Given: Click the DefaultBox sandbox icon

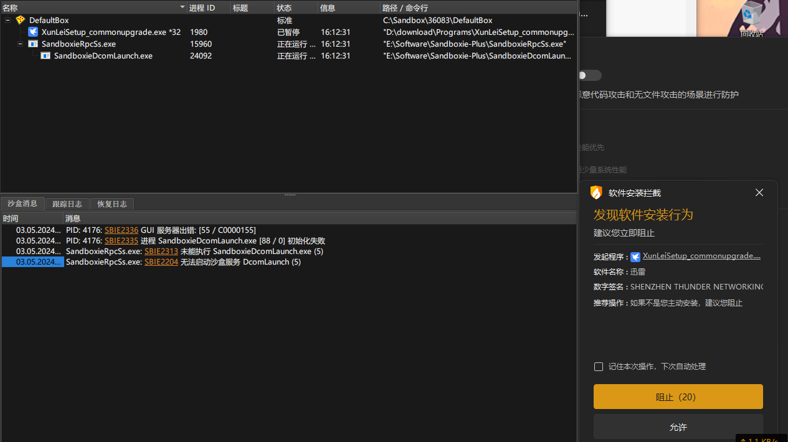Looking at the screenshot, I should tap(21, 20).
